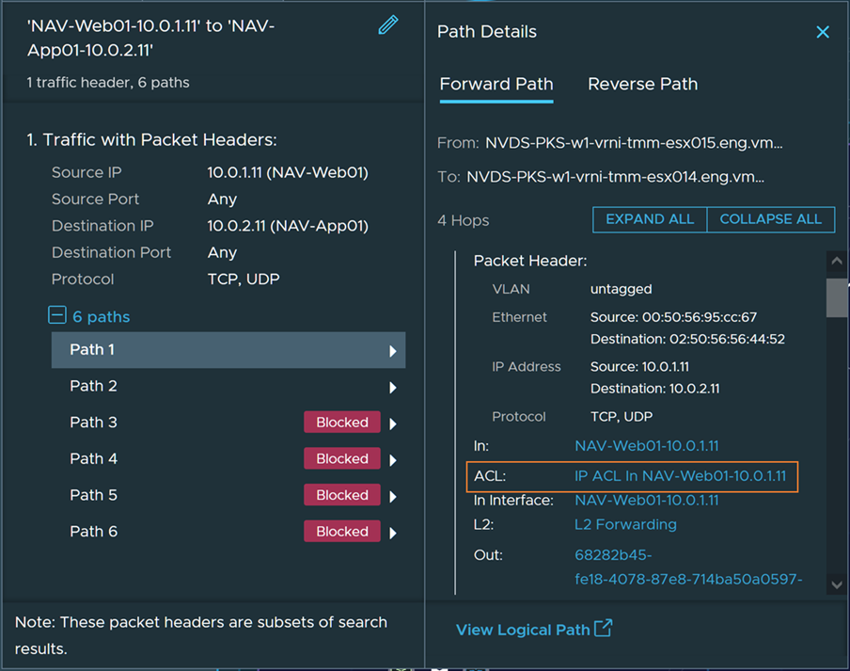The image size is (850, 671).
Task: Switch to the Reverse Path tab
Action: (x=642, y=84)
